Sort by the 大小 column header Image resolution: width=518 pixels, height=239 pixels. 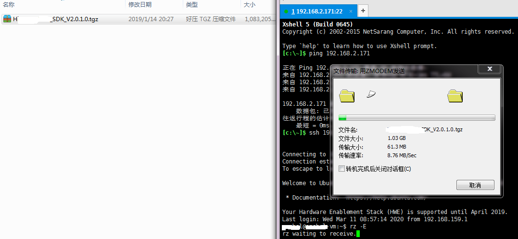coord(249,5)
